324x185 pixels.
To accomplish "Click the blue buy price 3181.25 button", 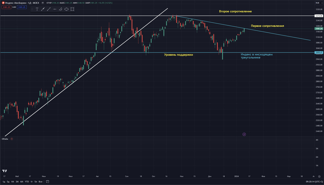I will tap(22, 7).
